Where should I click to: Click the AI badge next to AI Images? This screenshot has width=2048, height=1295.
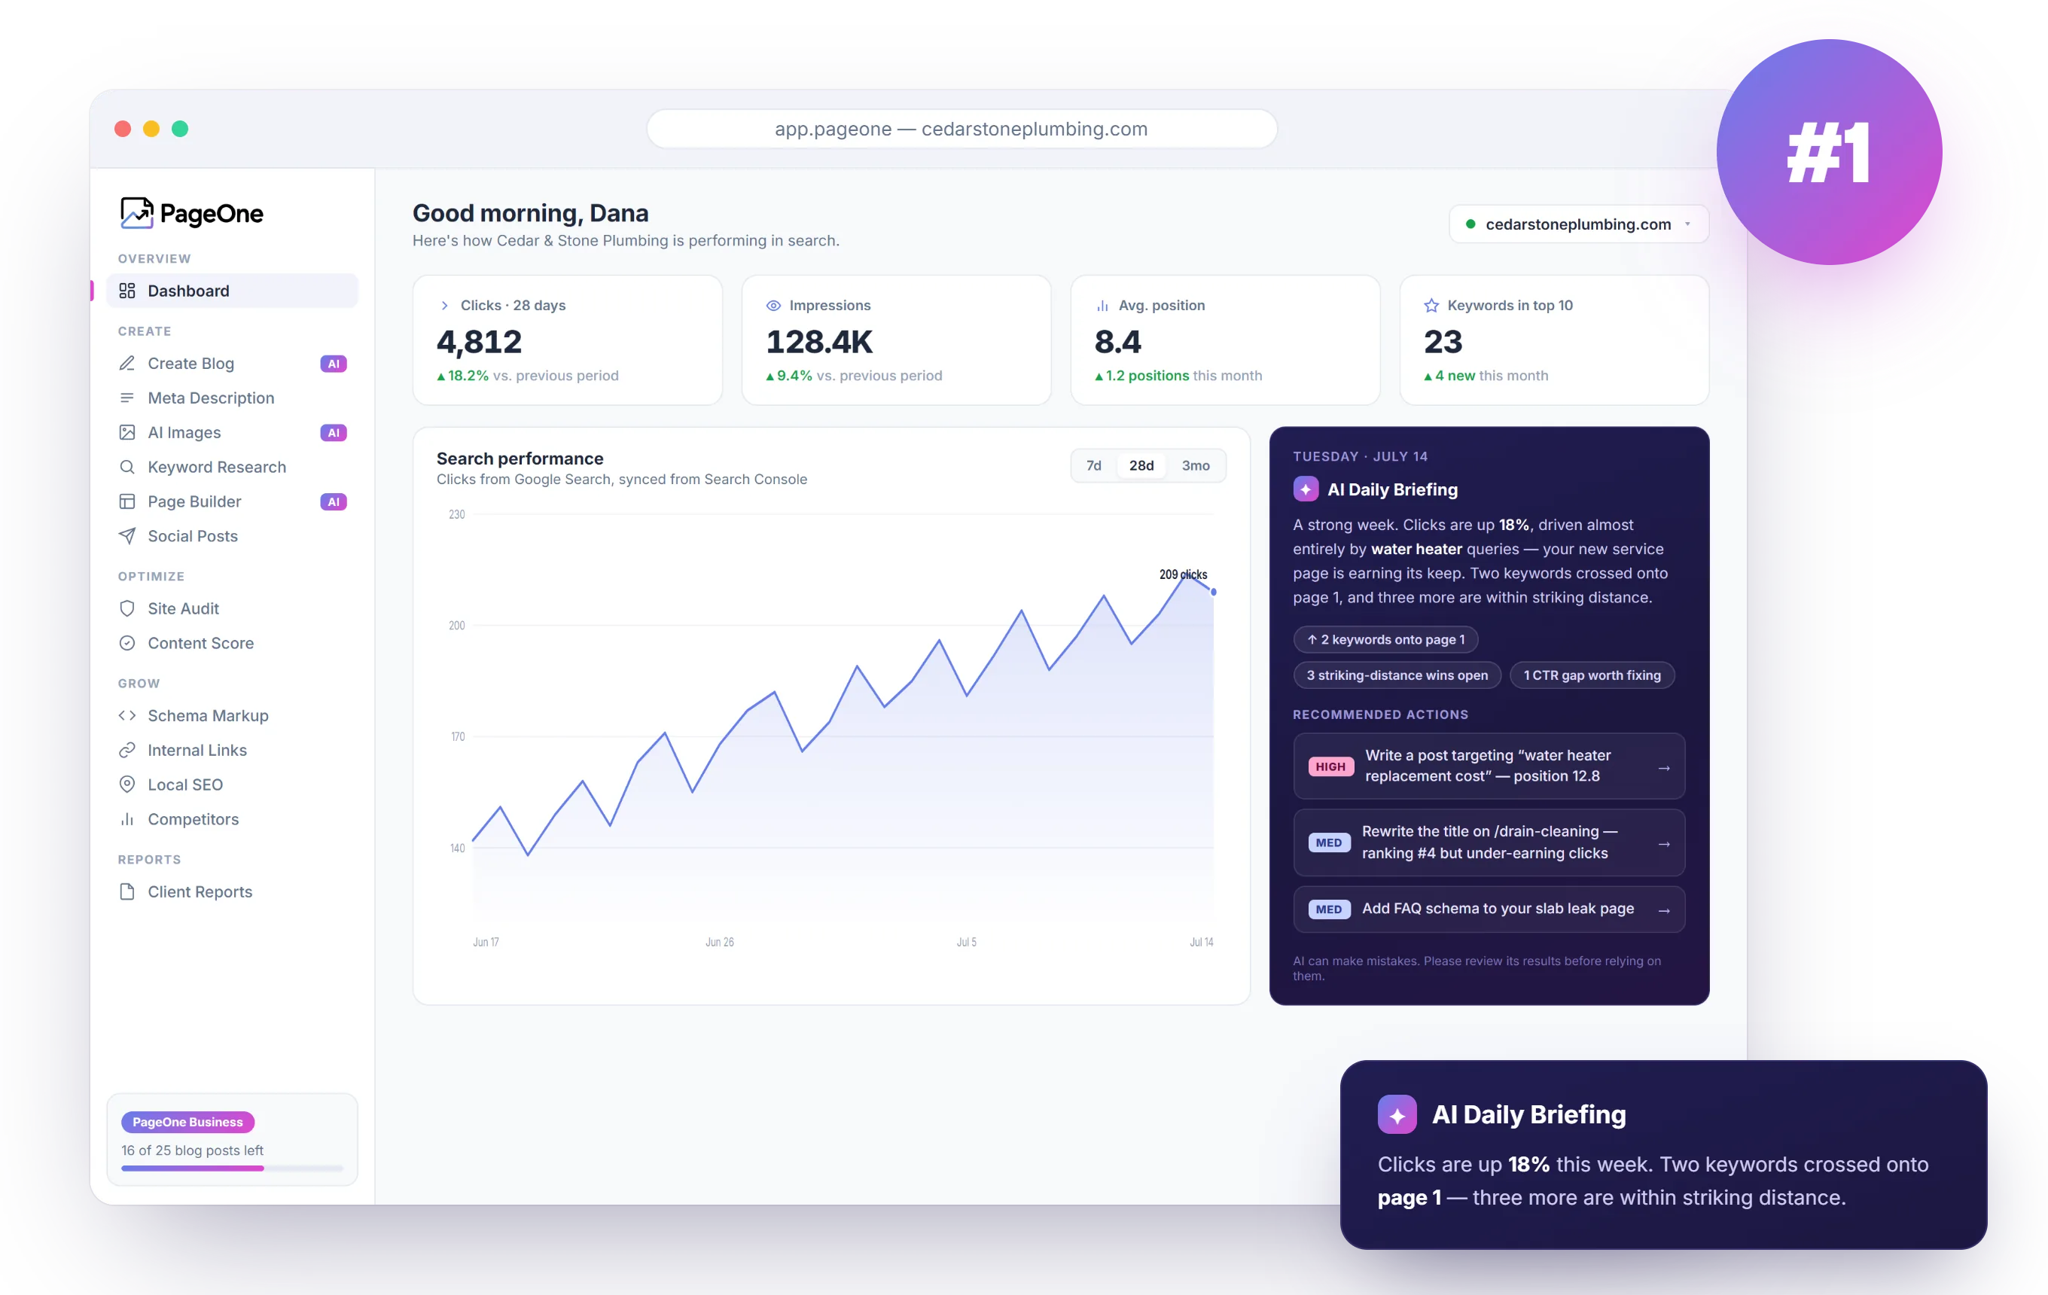tap(334, 432)
